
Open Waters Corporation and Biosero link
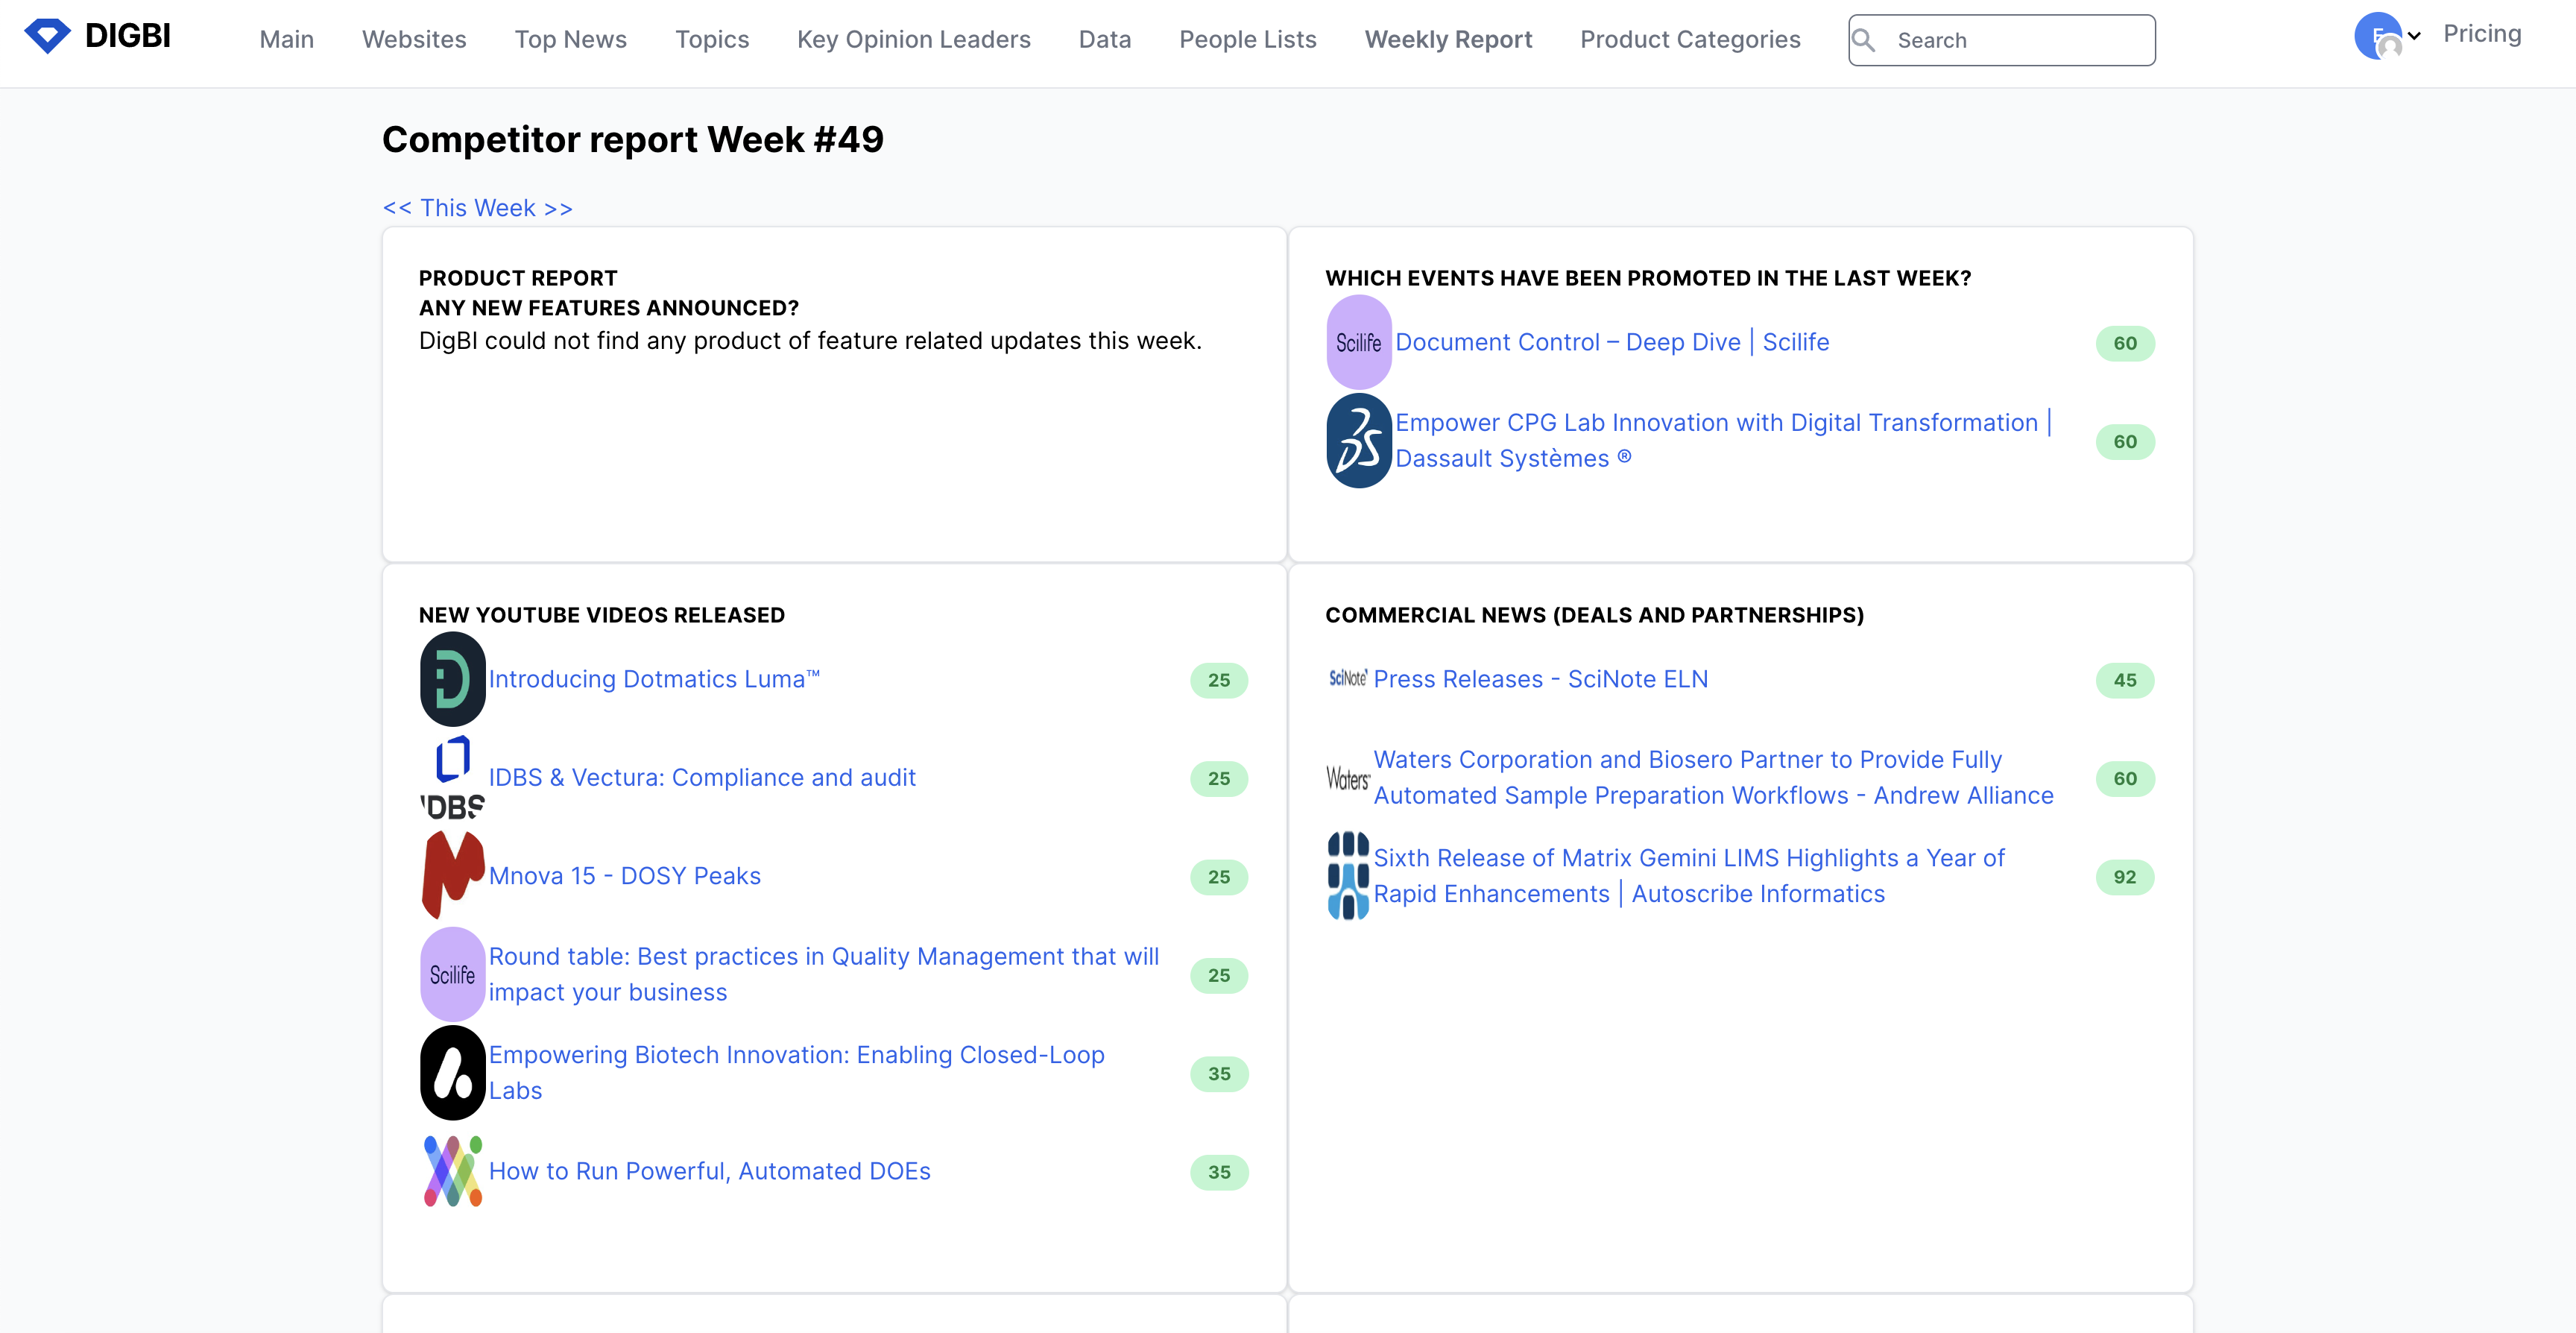pos(1714,777)
